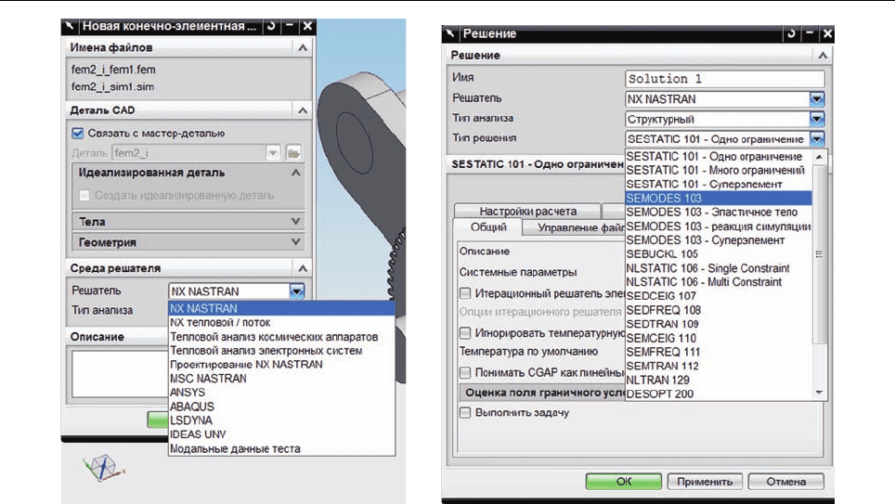Image resolution: width=895 pixels, height=504 pixels.
Task: Select SEBUCKL 105 solution type
Action: (x=719, y=254)
